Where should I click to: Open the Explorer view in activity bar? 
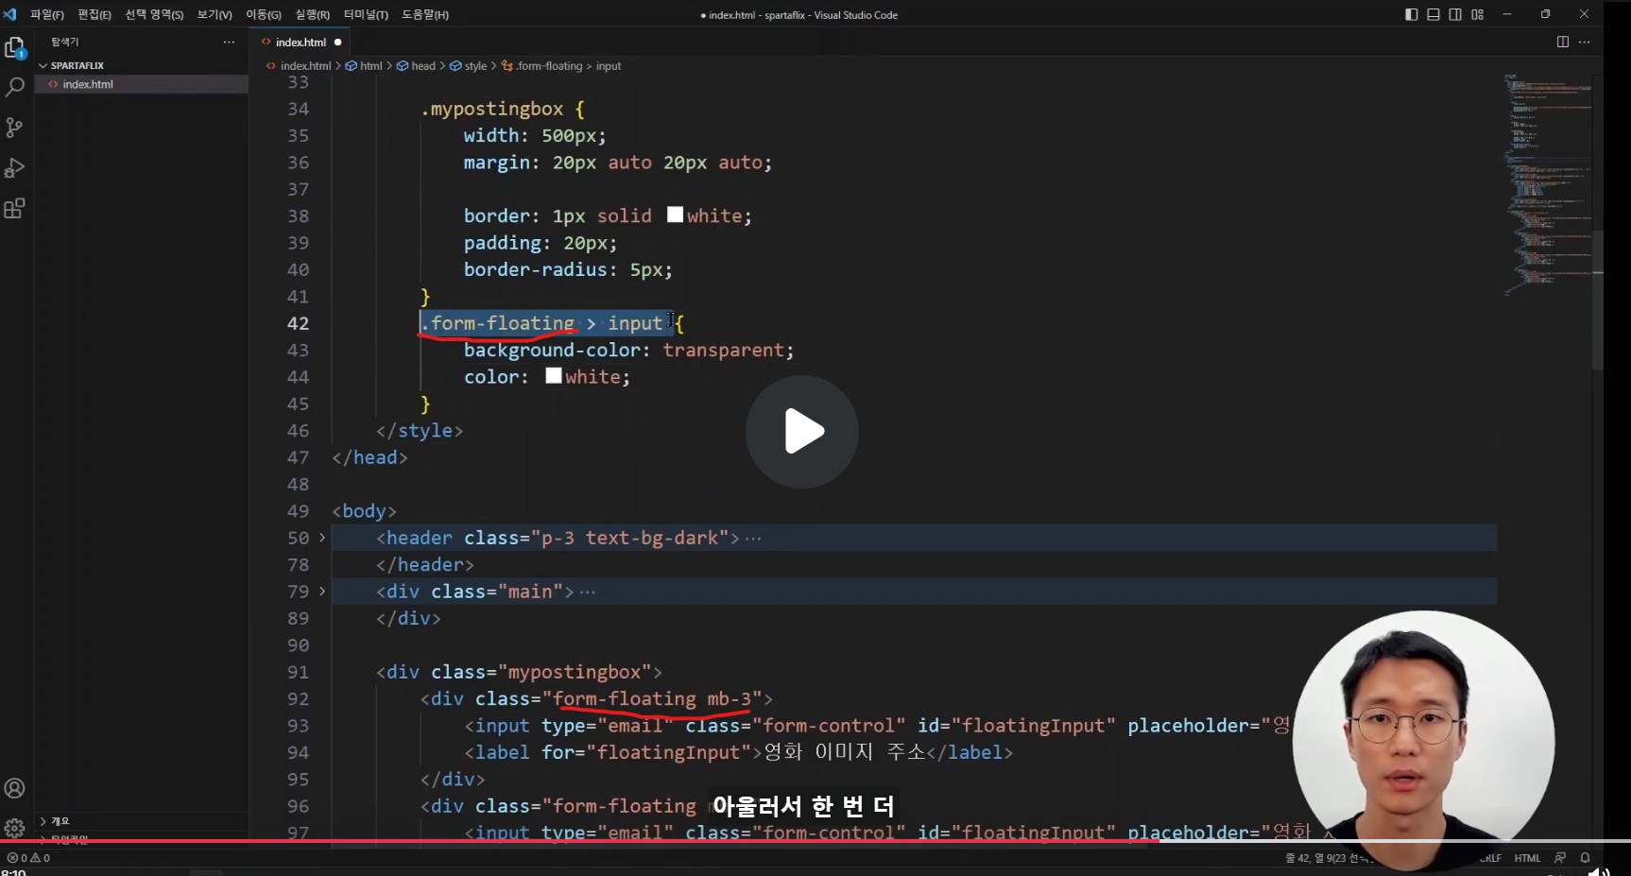coord(15,47)
